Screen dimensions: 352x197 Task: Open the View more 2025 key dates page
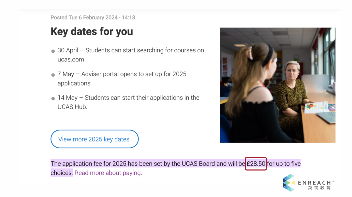click(95, 139)
